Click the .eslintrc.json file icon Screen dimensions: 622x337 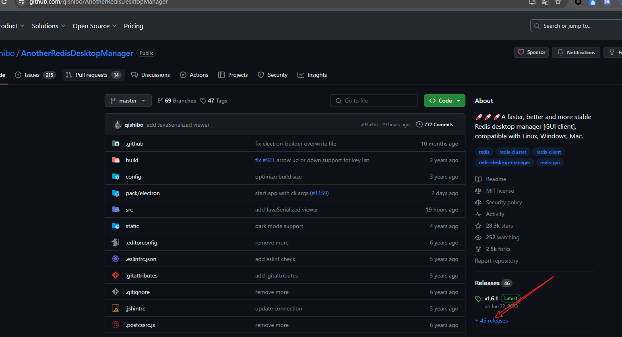(x=116, y=259)
